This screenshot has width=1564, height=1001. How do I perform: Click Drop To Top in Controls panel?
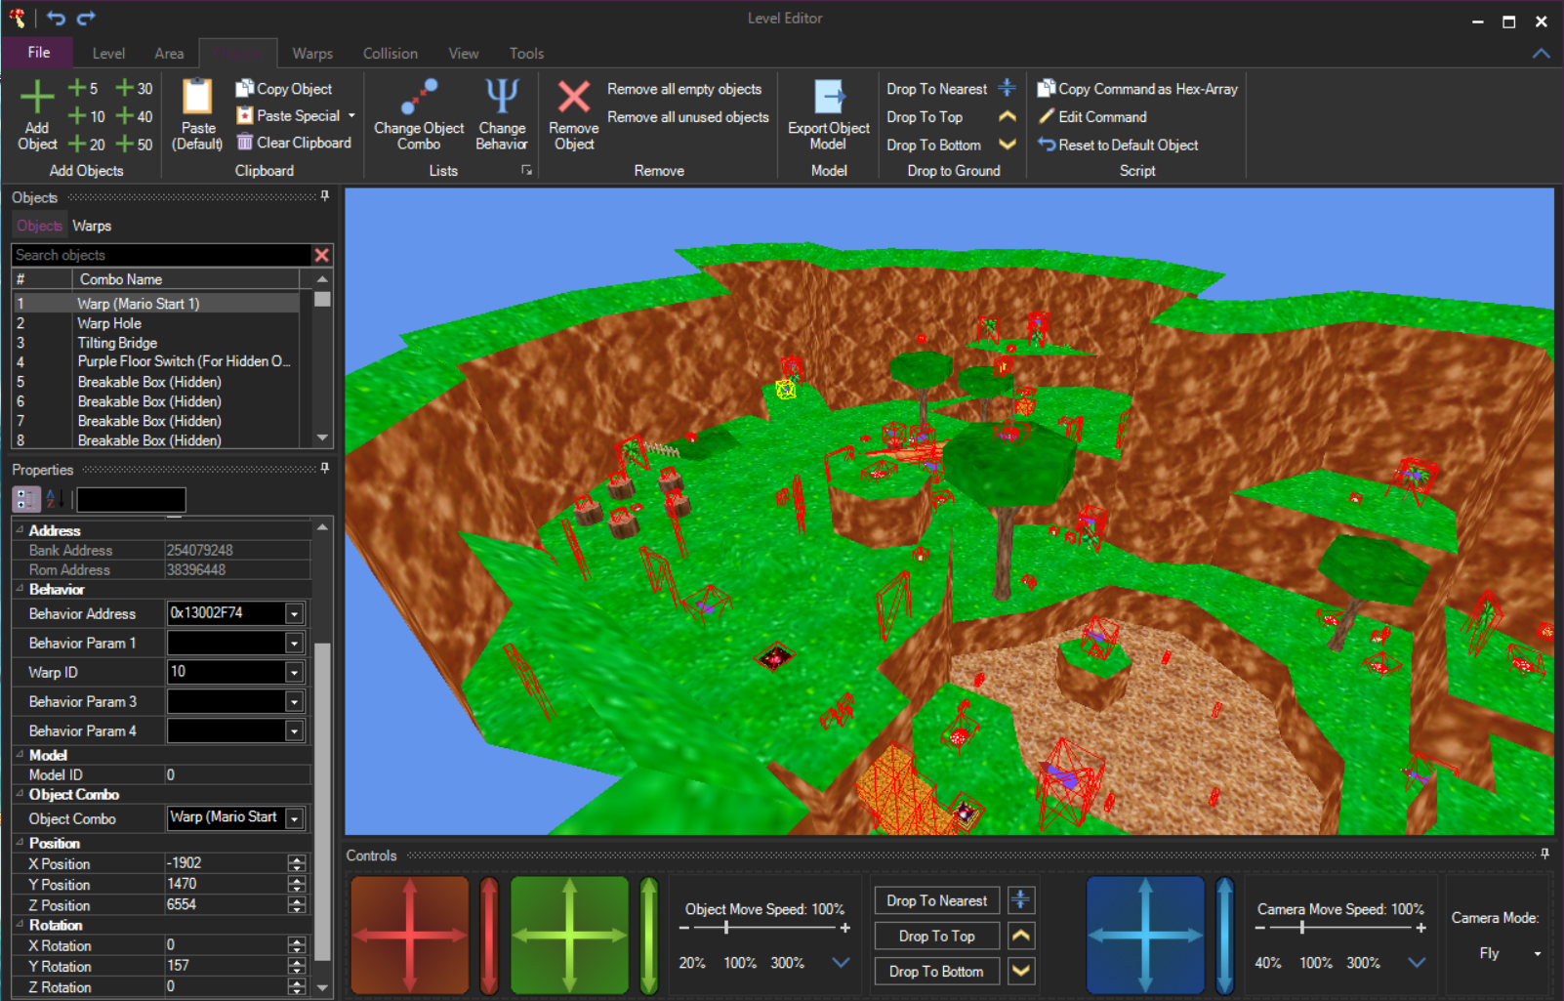(x=936, y=936)
